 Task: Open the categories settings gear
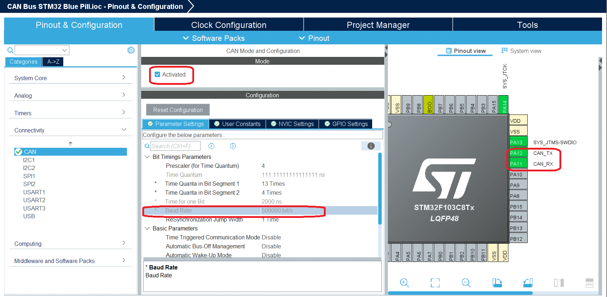coord(131,50)
